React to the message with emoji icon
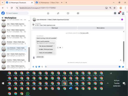Image resolution: width=128 pixels, height=96 pixels. pos(58,48)
